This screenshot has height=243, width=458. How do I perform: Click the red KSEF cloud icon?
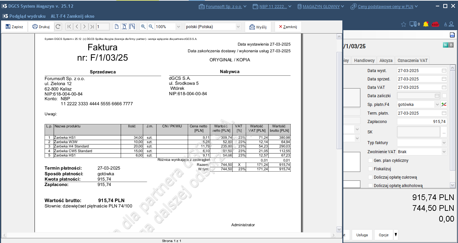tap(436, 24)
